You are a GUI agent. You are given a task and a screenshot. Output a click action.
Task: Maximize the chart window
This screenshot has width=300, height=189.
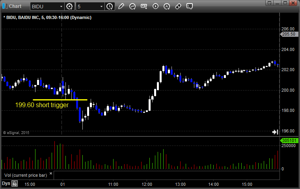tap(285, 3)
